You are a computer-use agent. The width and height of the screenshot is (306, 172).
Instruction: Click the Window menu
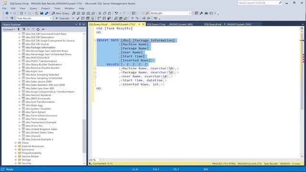tap(69, 9)
